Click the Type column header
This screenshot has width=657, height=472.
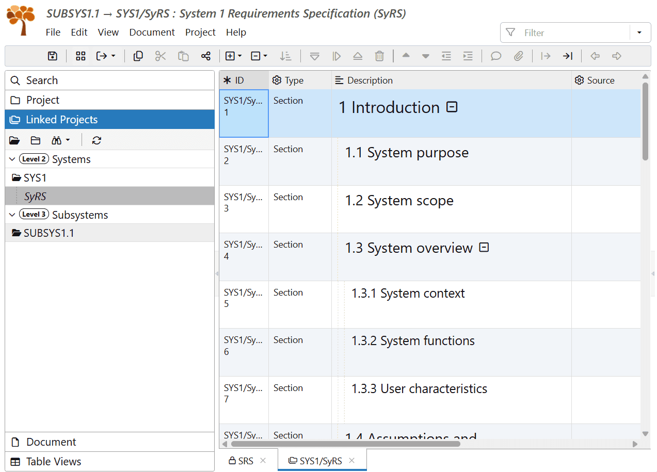point(300,80)
